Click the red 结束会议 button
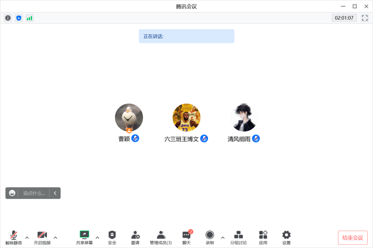Screen dimensions: 373x248 (x=353, y=238)
